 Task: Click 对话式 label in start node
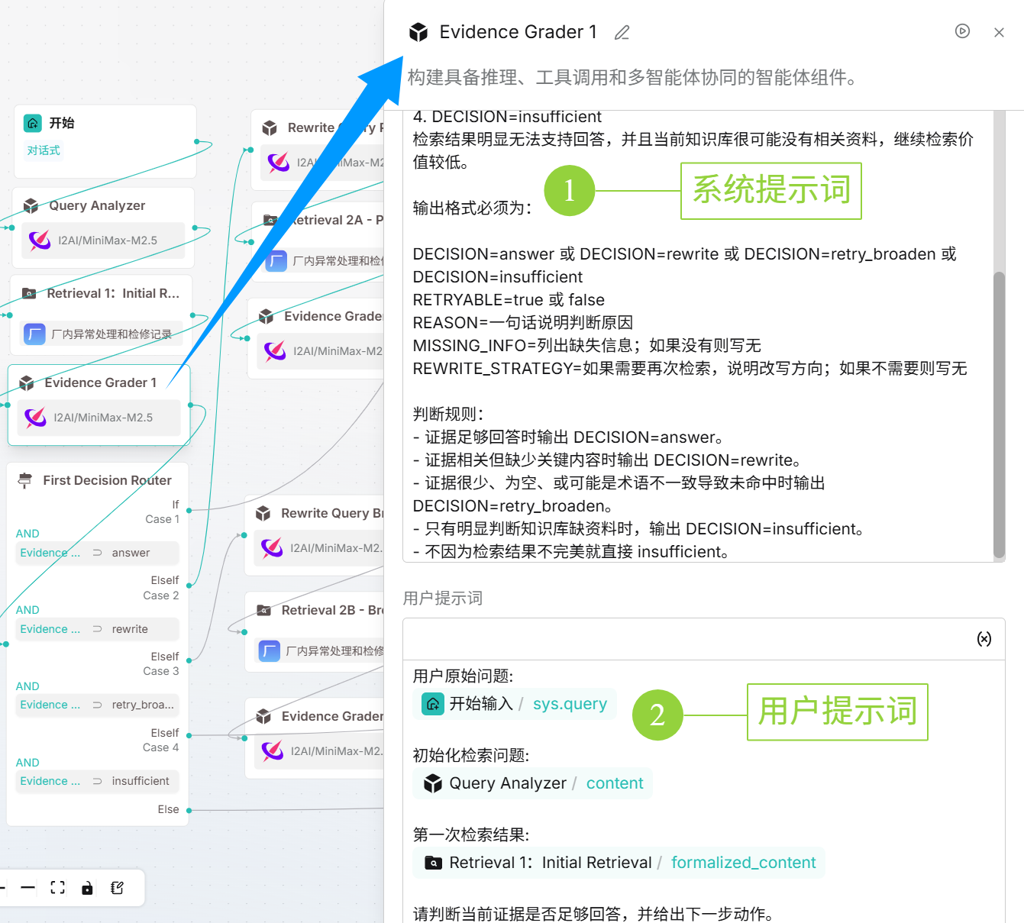point(44,151)
